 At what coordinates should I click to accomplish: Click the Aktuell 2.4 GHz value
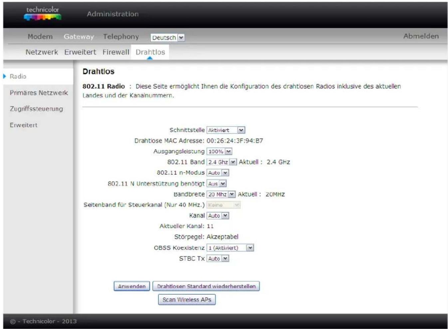(278, 162)
